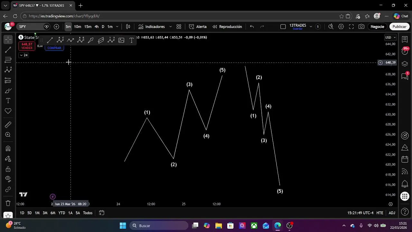This screenshot has width=412, height=232.
Task: Set date range to Todos
Action: [88, 213]
